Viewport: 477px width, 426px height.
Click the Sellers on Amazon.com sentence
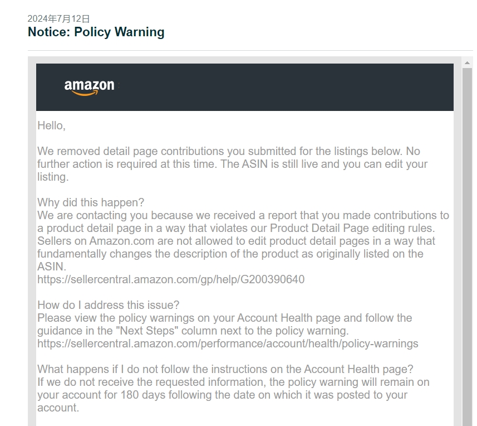(236, 254)
